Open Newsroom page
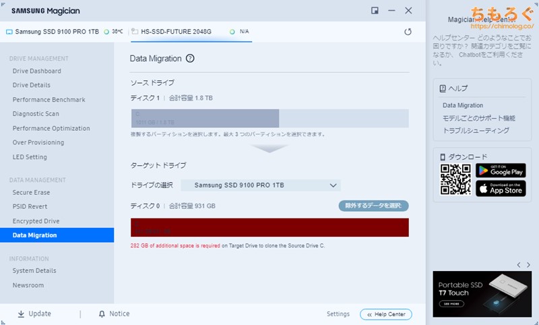Viewport: 539px width, 325px height. coord(28,285)
